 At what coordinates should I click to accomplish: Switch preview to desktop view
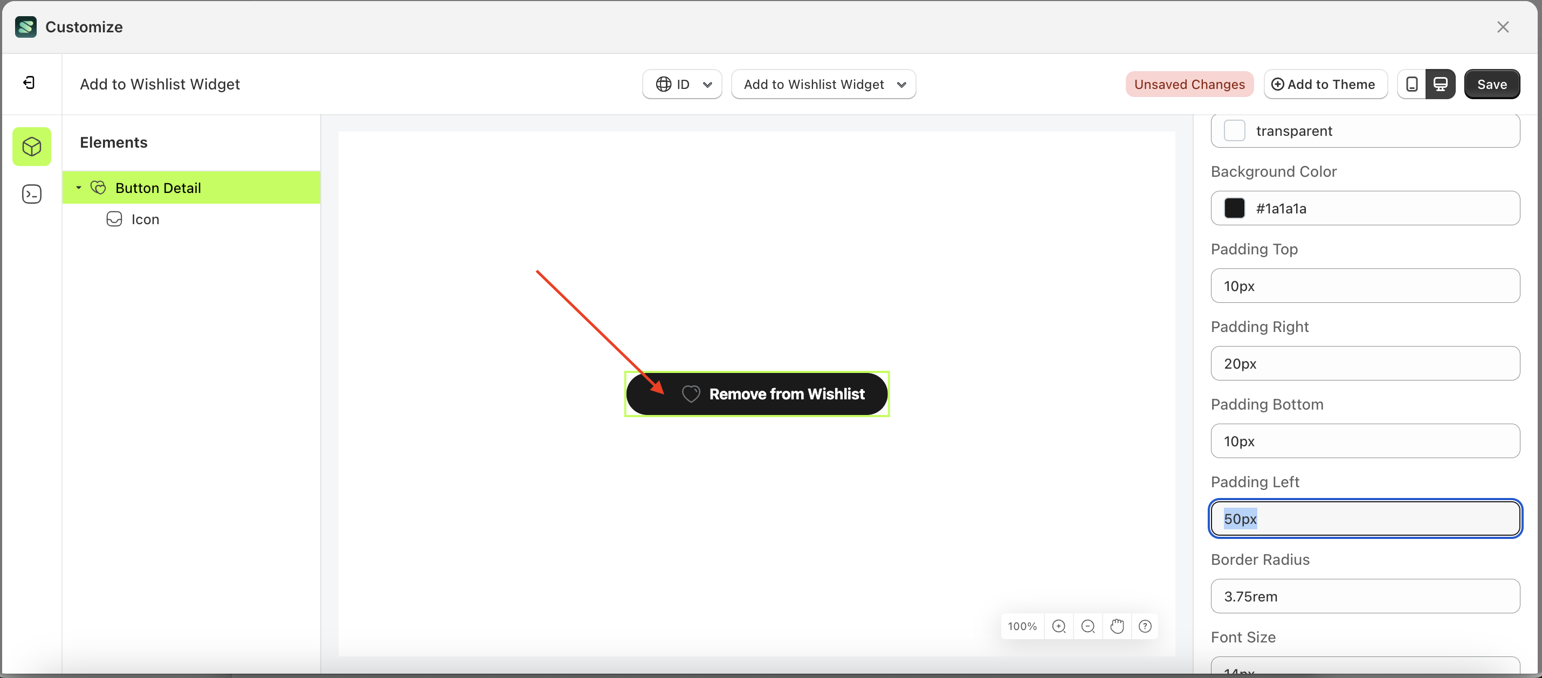point(1441,84)
